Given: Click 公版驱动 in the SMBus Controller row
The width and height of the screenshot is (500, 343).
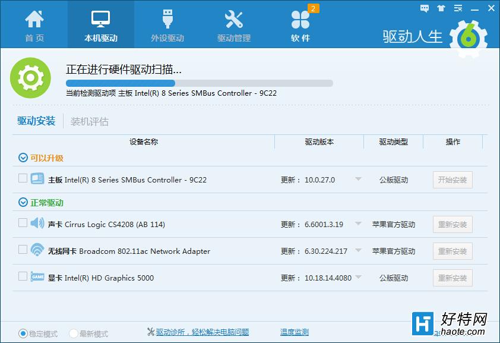Looking at the screenshot, I should (394, 180).
